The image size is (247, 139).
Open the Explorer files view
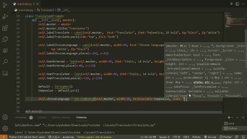(5, 39)
